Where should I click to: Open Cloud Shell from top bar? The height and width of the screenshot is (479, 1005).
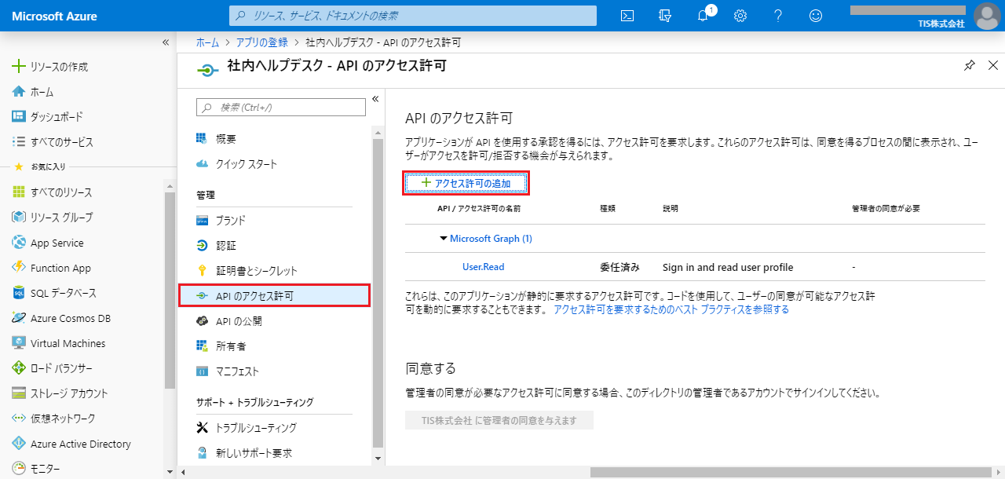627,16
